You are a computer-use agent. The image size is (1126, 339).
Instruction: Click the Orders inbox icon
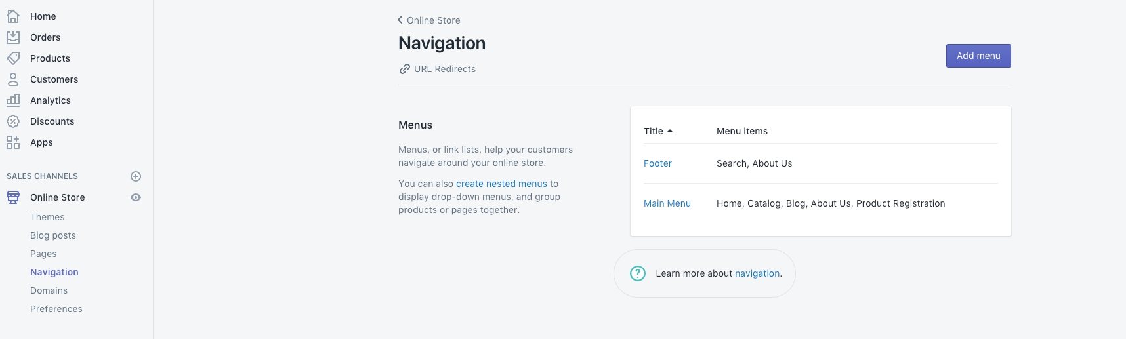tap(13, 37)
